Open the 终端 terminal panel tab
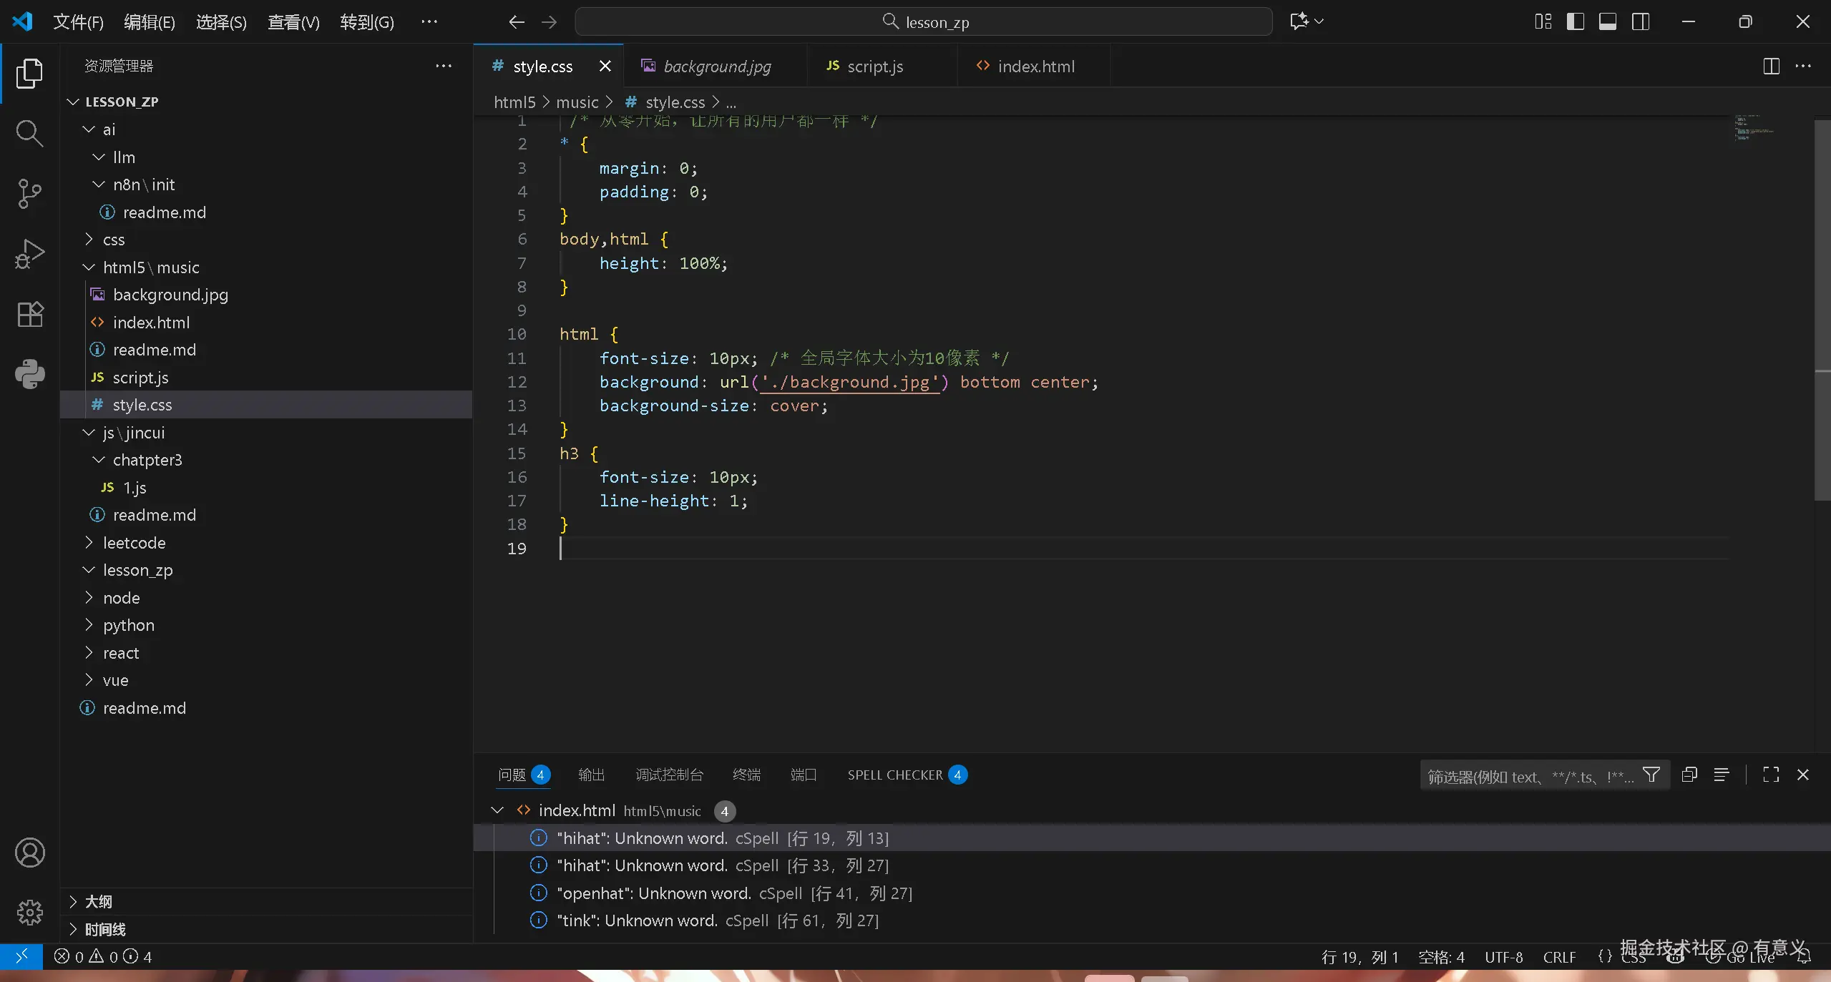The image size is (1831, 982). coord(746,775)
